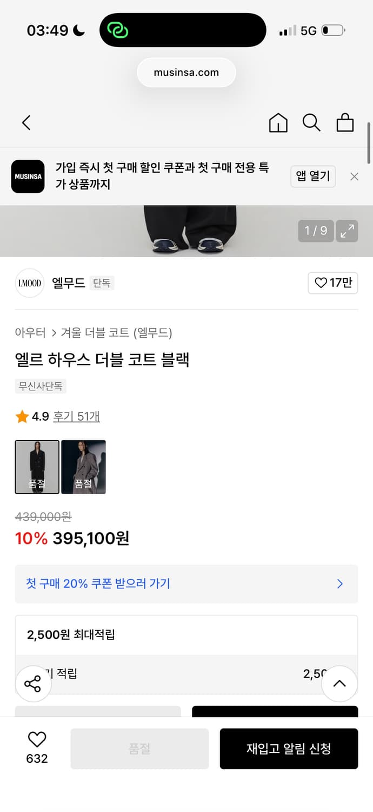Request restock alert via 재입고 알림 신청
This screenshot has height=812, width=373.
(289, 749)
